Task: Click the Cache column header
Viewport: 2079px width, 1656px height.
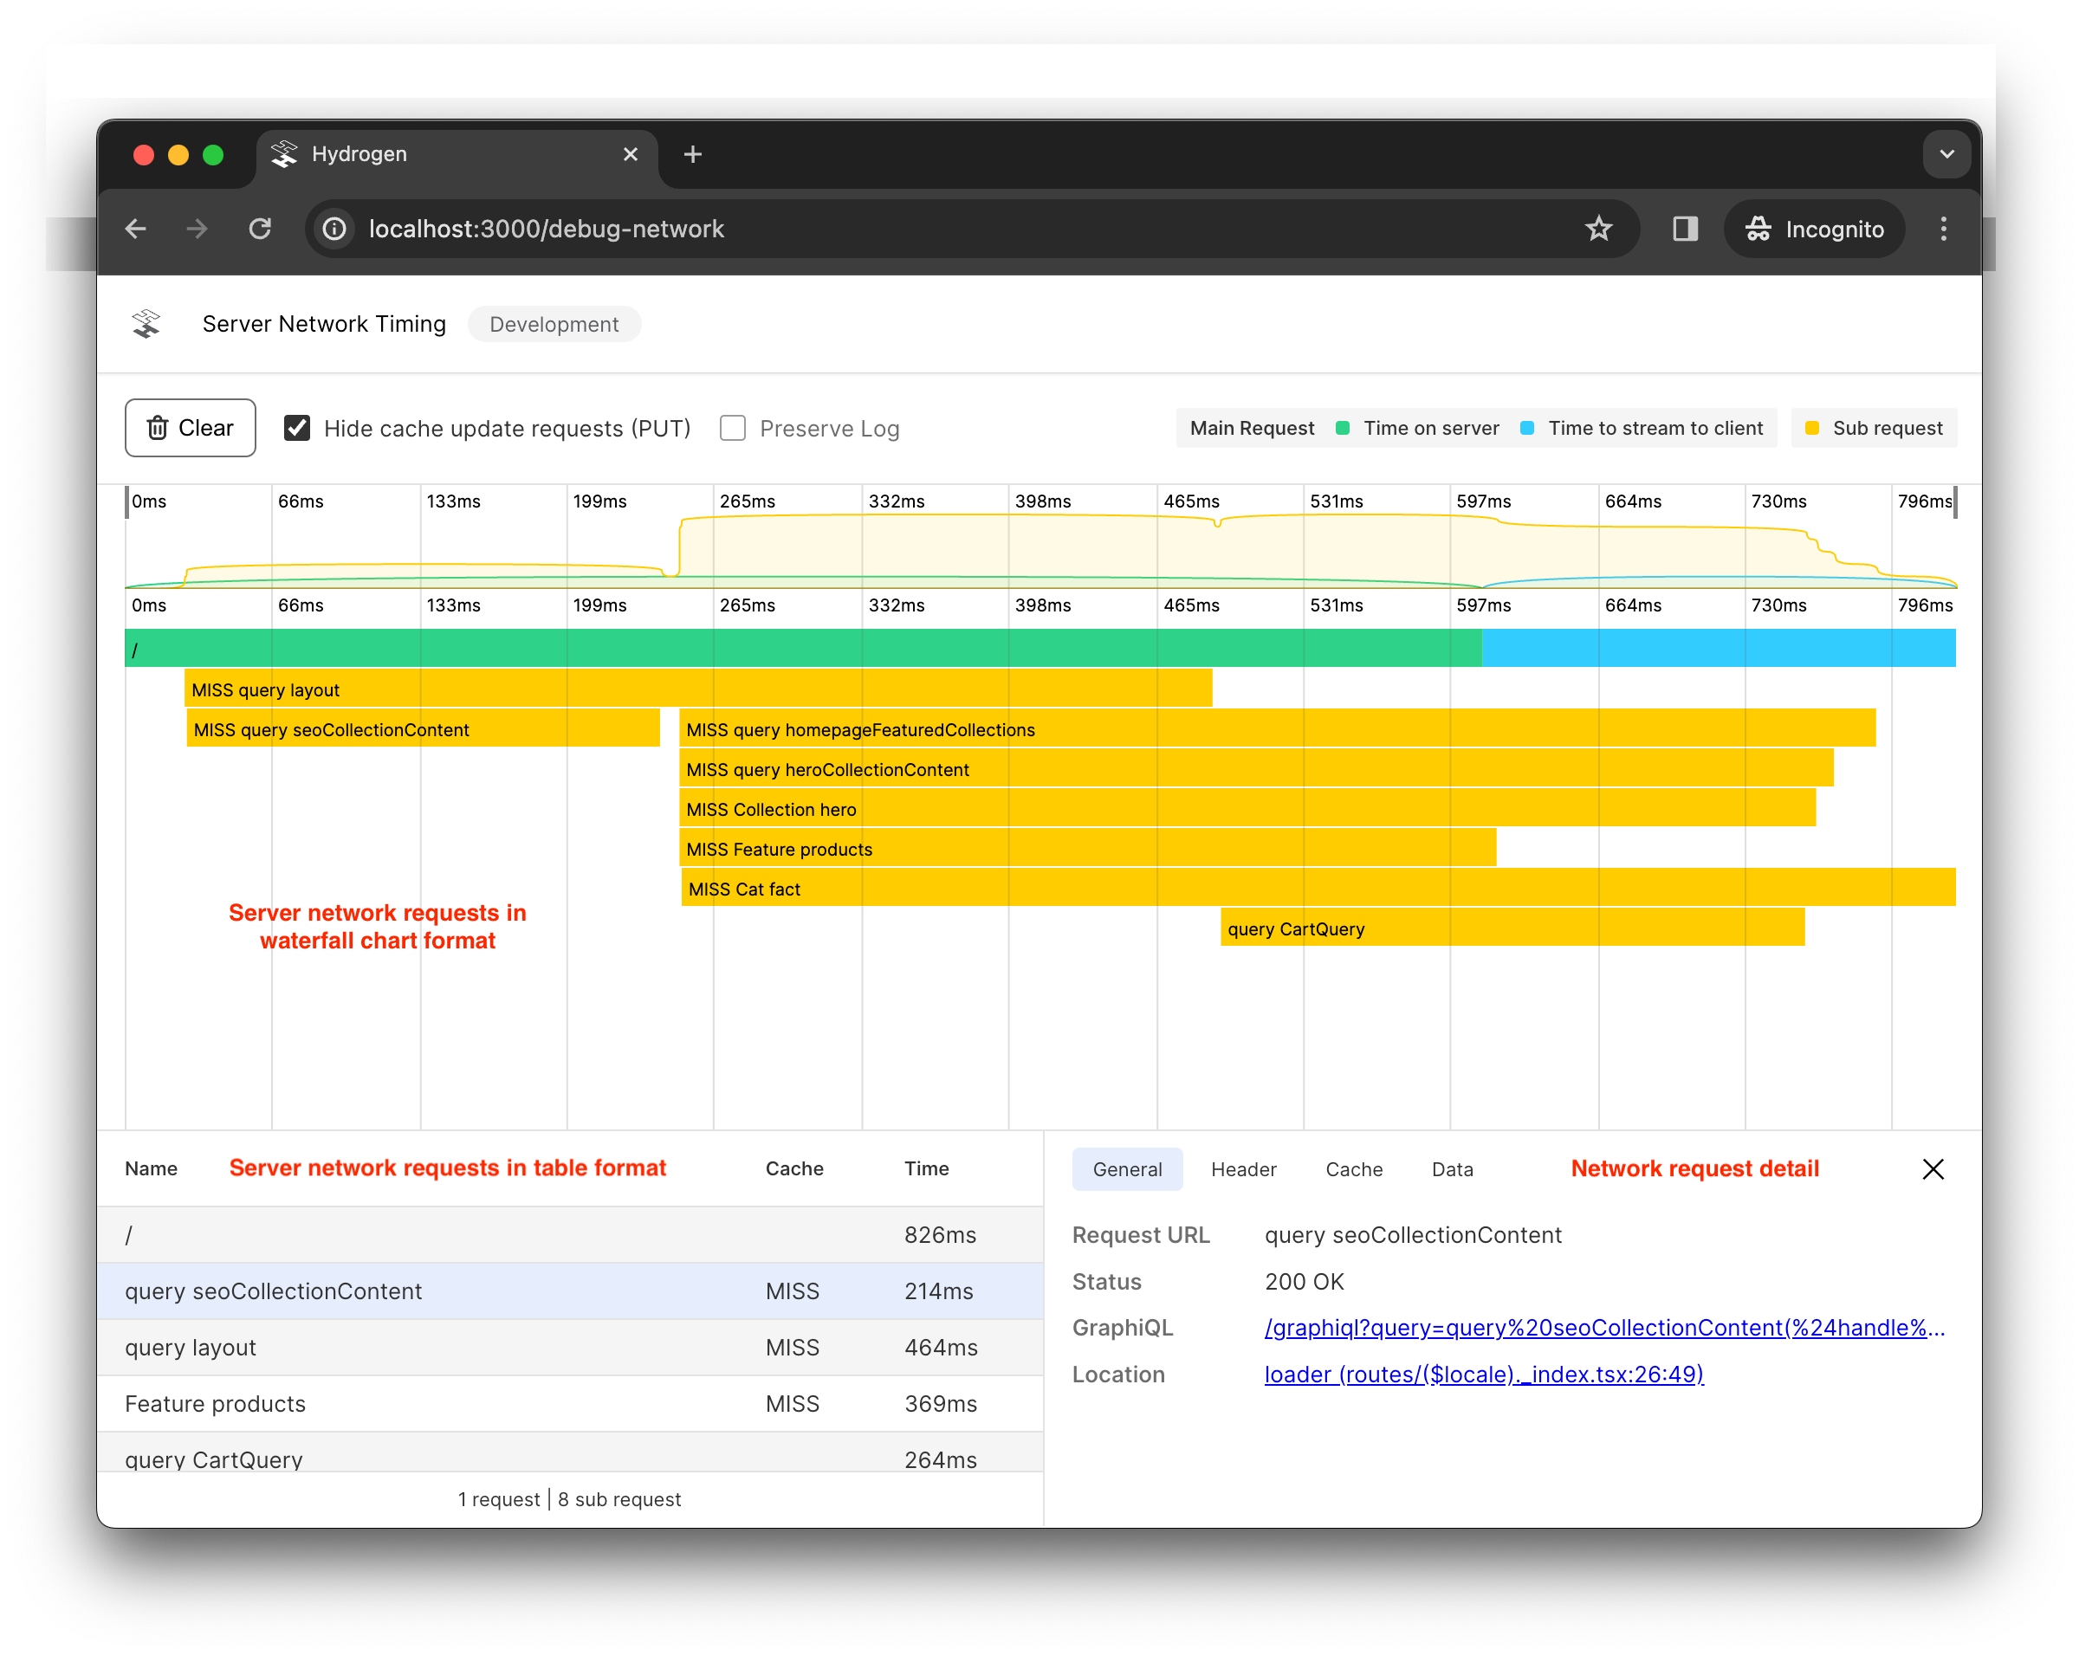Action: pos(793,1168)
